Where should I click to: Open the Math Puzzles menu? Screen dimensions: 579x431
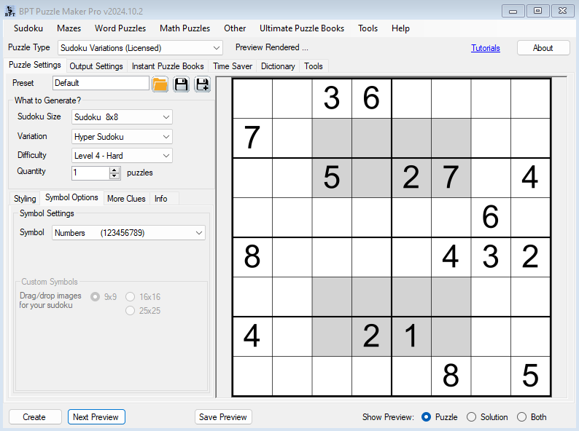(184, 28)
